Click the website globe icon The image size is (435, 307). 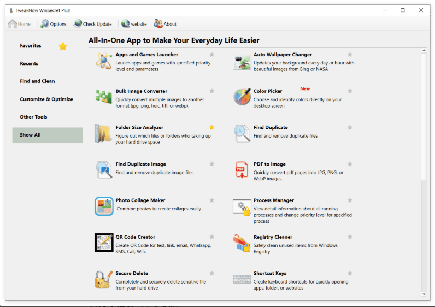pyautogui.click(x=125, y=24)
